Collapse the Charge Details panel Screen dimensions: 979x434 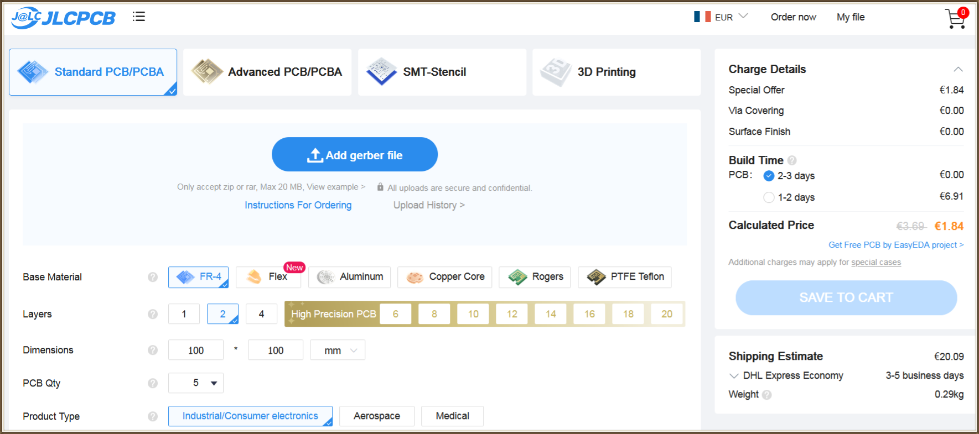[958, 70]
